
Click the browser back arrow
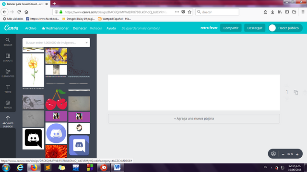4,12
